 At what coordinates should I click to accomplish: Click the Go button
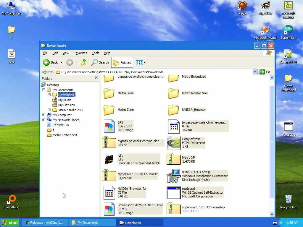click(265, 72)
